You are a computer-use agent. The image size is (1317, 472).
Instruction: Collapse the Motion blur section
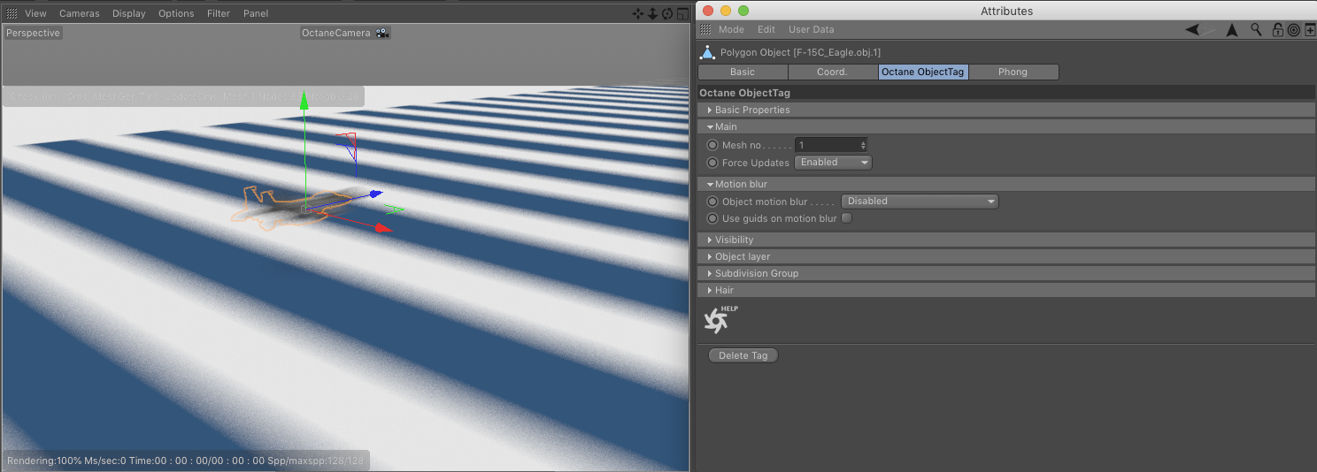click(x=1006, y=184)
